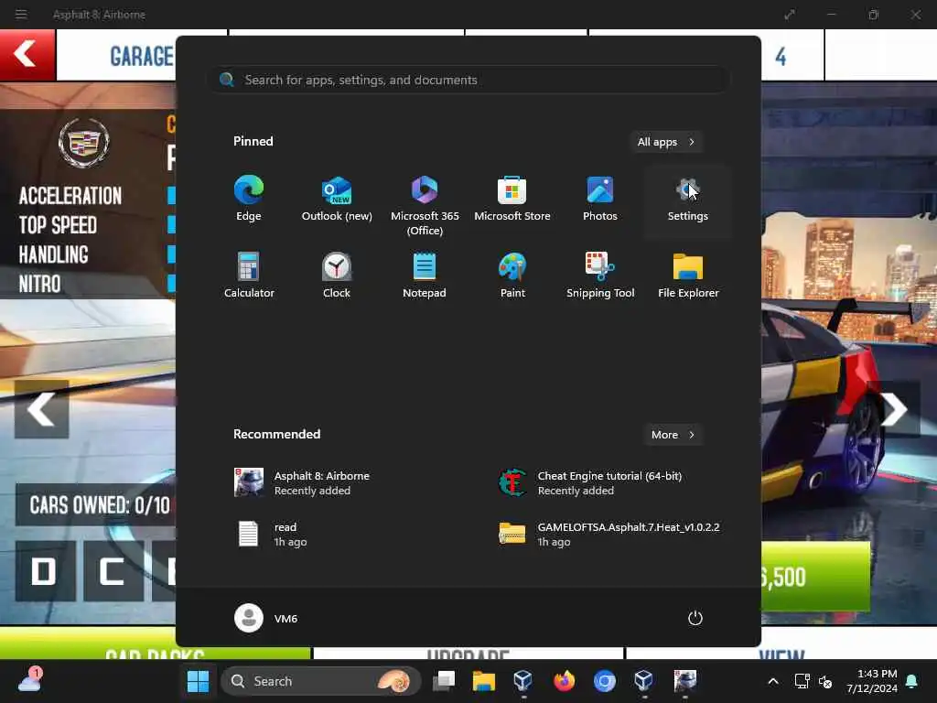937x703 pixels.
Task: Open GAMELOFTSA.Asphalt.7.Heat archive
Action: [609, 534]
